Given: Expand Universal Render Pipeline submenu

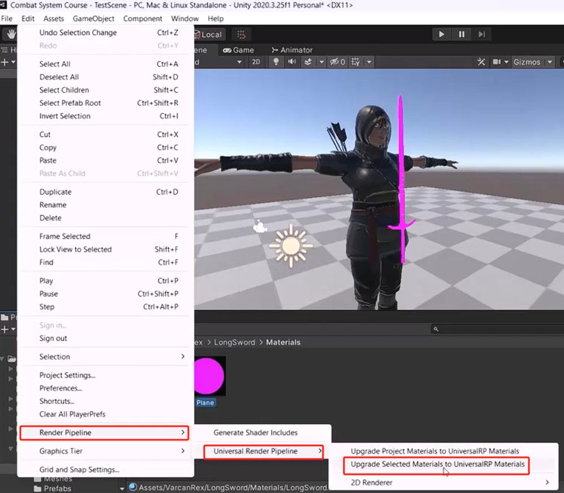Looking at the screenshot, I should point(264,451).
